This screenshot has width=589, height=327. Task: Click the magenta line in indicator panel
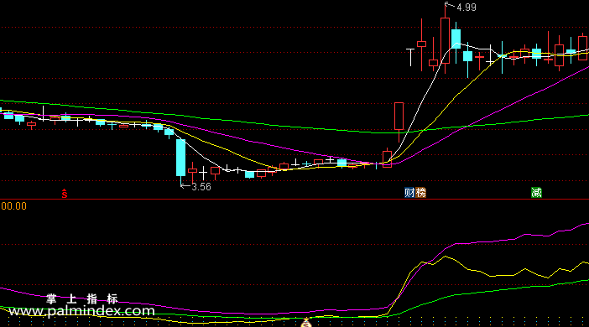(x=488, y=241)
